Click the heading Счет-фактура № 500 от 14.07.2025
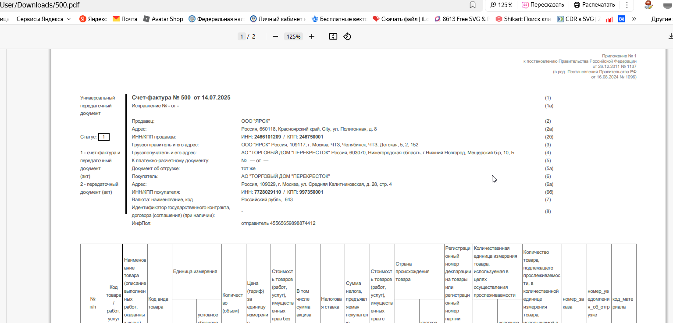This screenshot has height=323, width=673. (x=181, y=98)
